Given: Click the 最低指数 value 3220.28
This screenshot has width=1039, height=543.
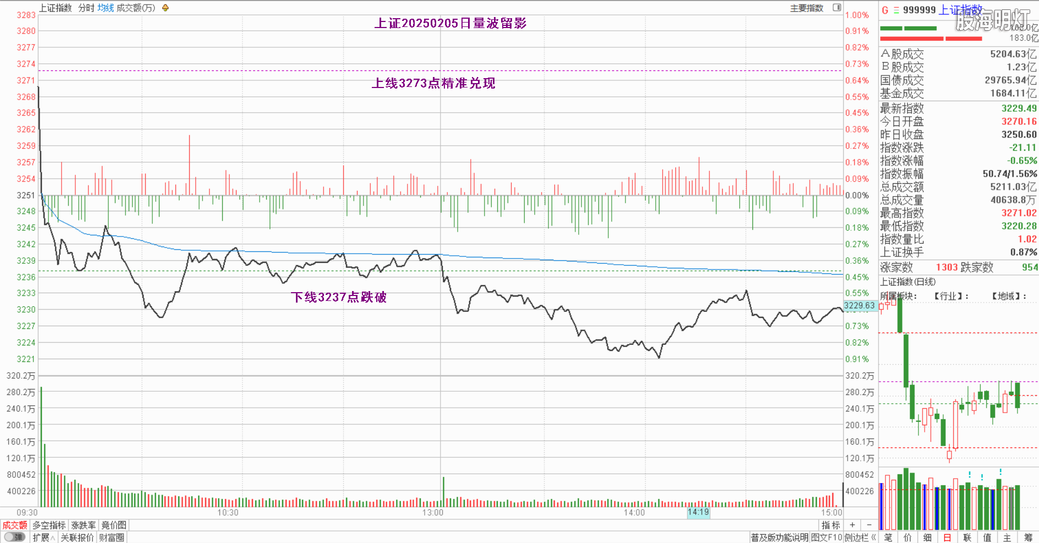Looking at the screenshot, I should coord(1019,226).
